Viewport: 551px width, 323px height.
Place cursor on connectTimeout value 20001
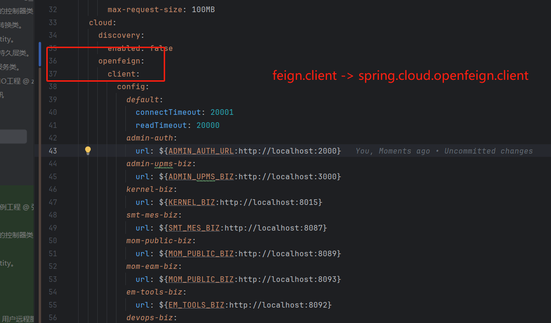[x=222, y=112]
